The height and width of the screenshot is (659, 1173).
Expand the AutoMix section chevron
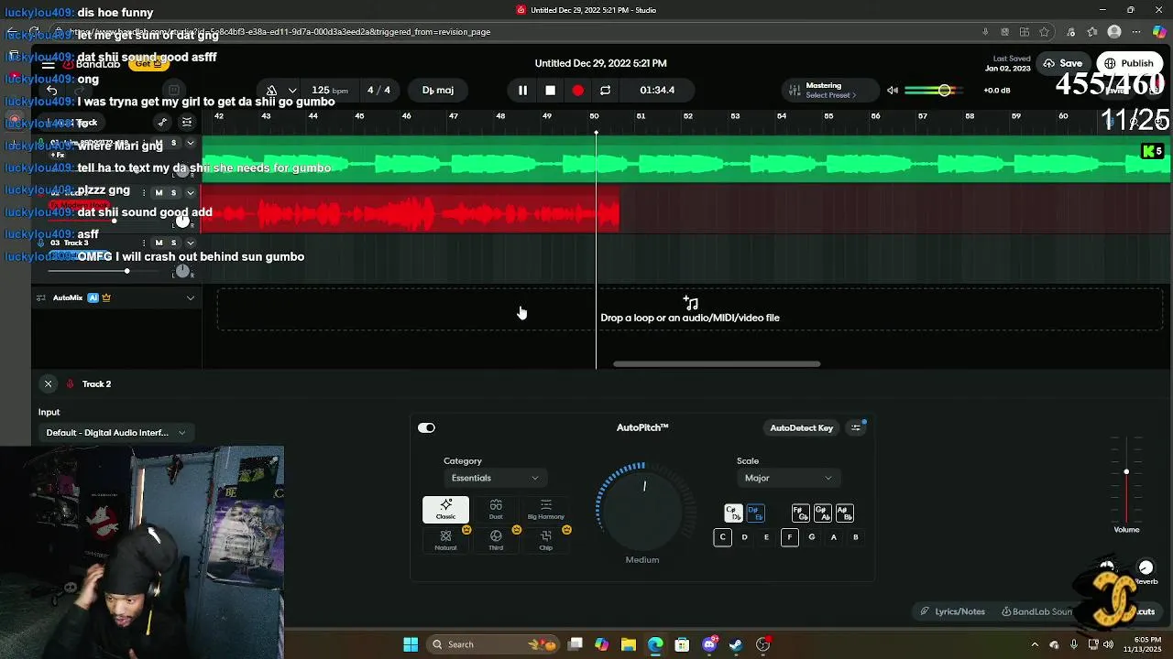(191, 297)
